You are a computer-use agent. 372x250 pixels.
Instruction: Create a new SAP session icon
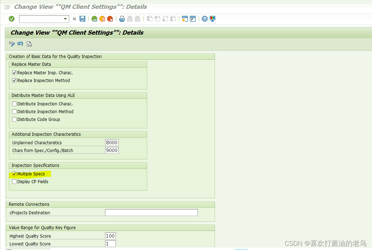coord(185,19)
